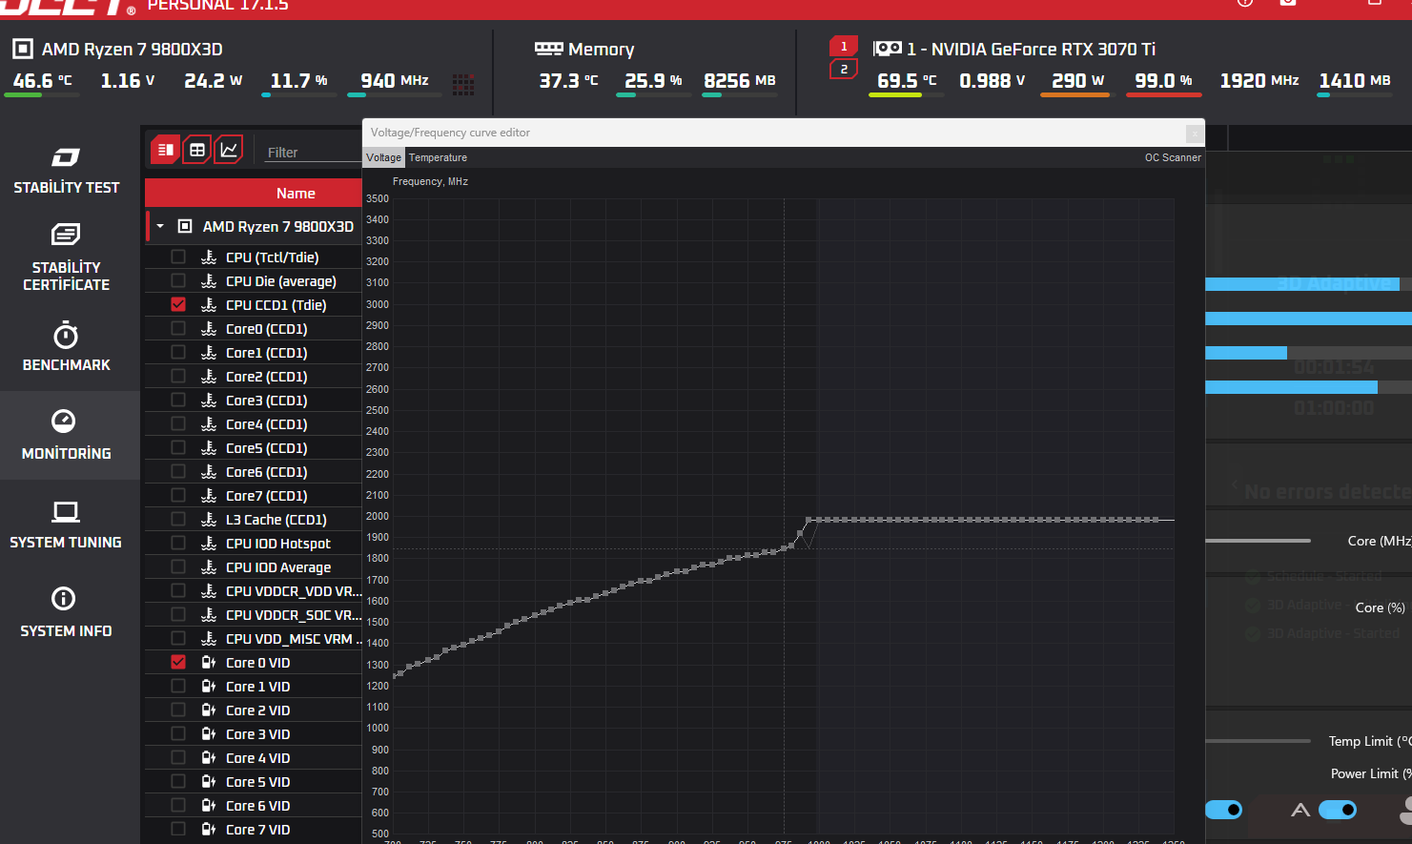Tick the Core0 (CCD1) checkbox
Screen dimensions: 1412x844
point(178,328)
